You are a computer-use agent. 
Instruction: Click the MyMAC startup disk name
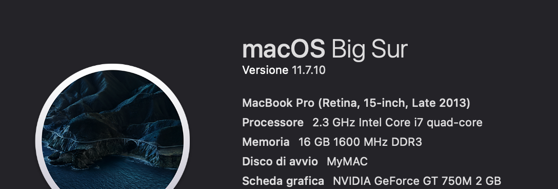coord(347,162)
